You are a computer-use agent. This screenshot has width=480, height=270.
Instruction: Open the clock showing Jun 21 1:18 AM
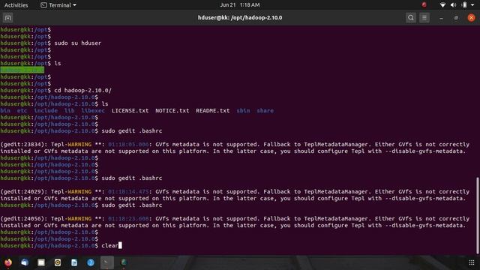(240, 5)
